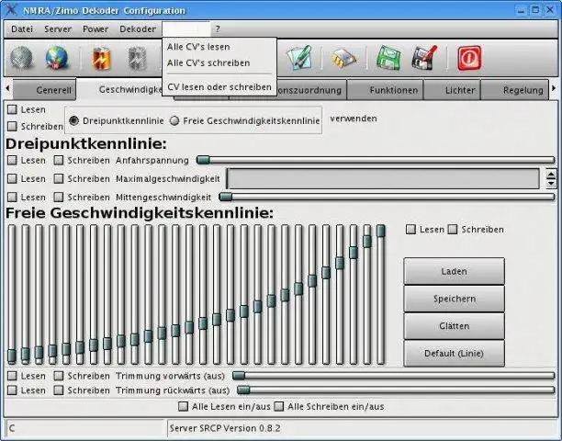562x441 pixels.
Task: Open the Server menu
Action: pyautogui.click(x=58, y=29)
